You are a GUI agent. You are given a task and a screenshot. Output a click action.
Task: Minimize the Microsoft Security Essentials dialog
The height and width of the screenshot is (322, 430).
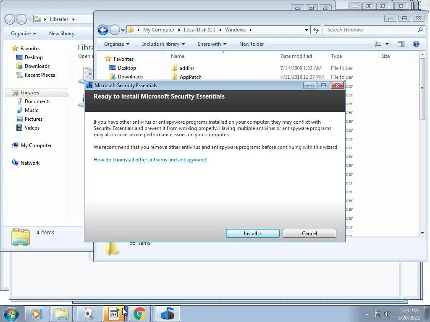click(309, 86)
